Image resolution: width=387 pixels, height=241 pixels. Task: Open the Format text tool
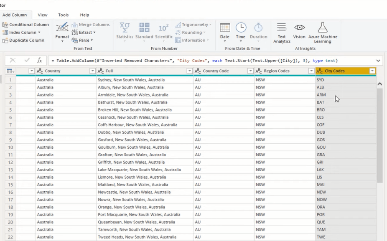(x=62, y=32)
